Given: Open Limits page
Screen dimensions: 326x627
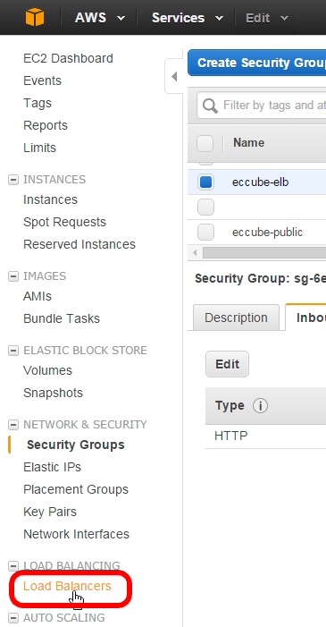Looking at the screenshot, I should tap(39, 148).
